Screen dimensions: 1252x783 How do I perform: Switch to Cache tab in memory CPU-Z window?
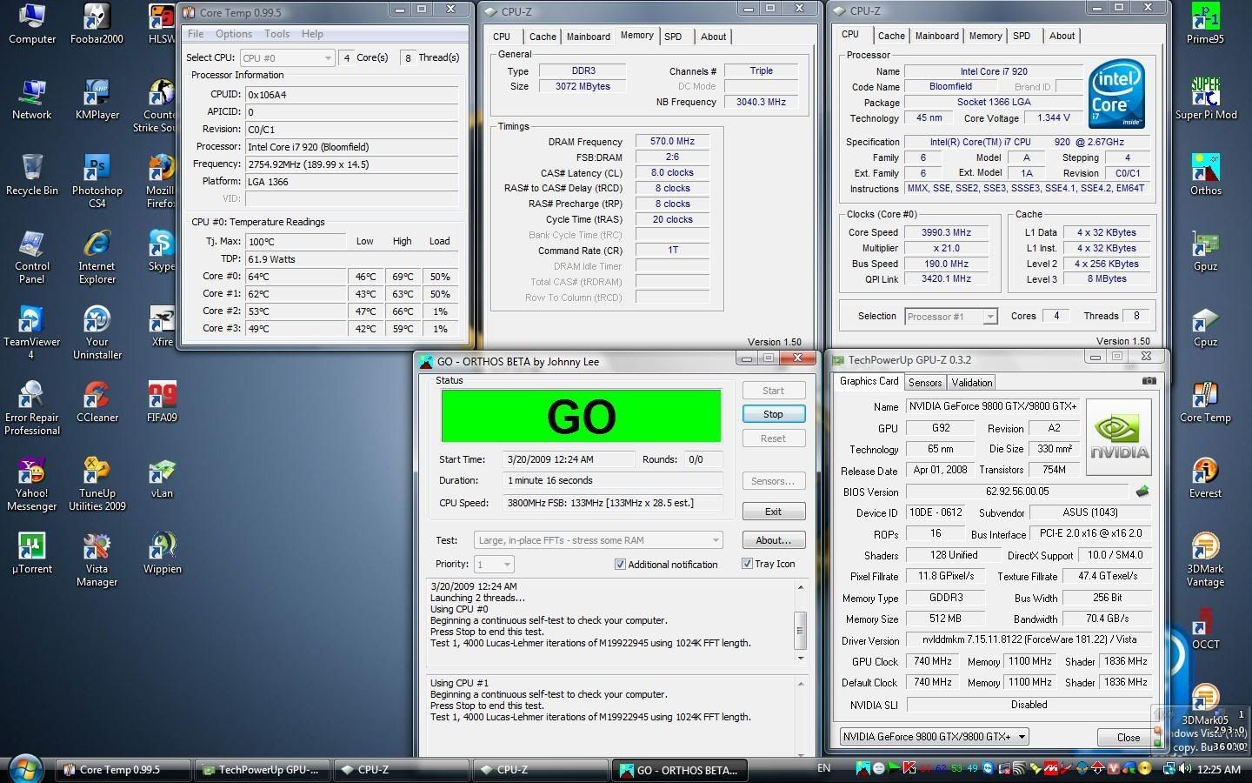[543, 37]
